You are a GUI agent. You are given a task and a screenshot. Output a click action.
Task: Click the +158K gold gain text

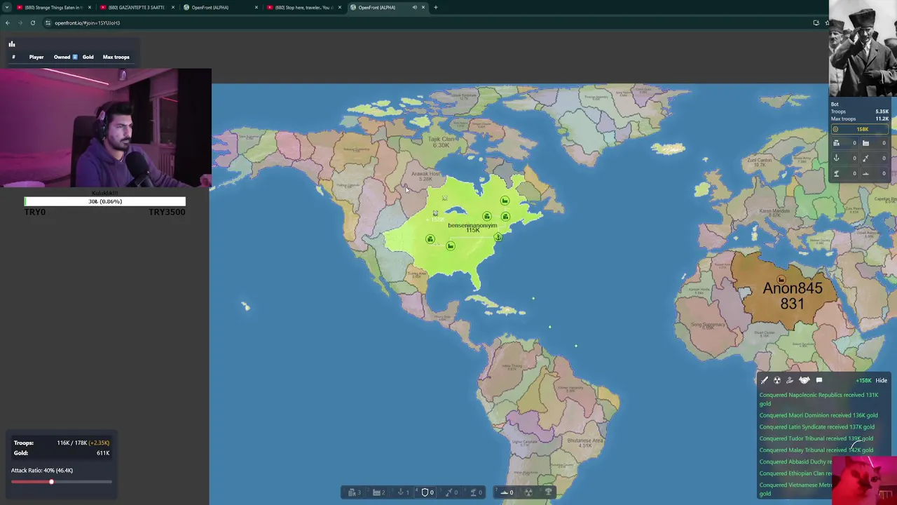863,380
